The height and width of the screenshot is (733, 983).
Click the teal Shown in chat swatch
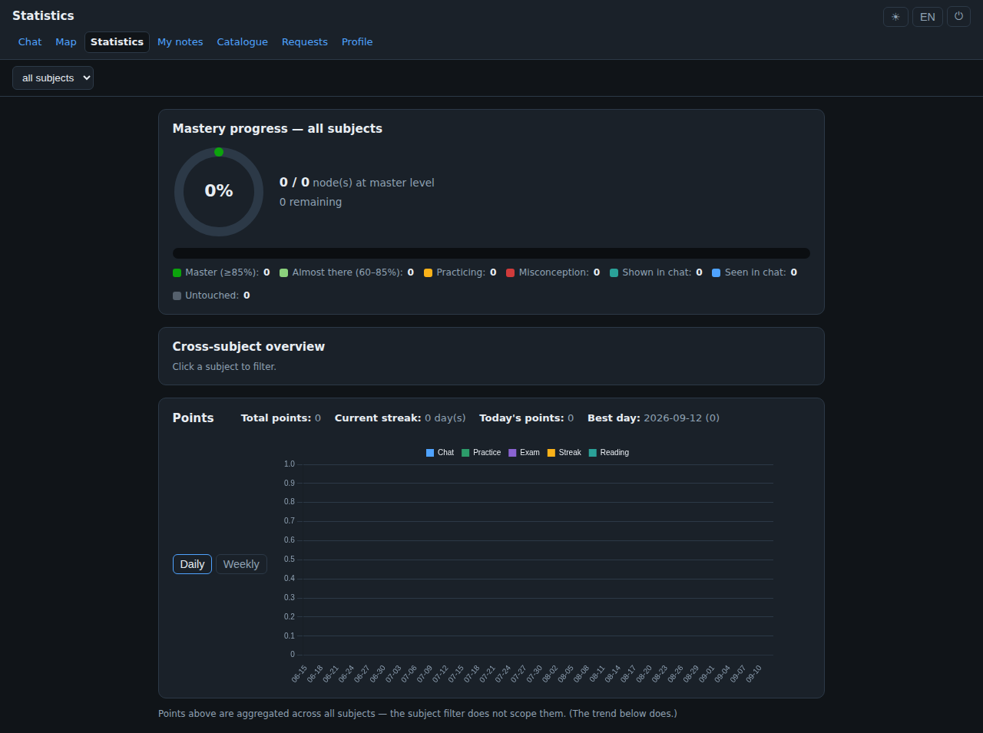click(x=614, y=273)
